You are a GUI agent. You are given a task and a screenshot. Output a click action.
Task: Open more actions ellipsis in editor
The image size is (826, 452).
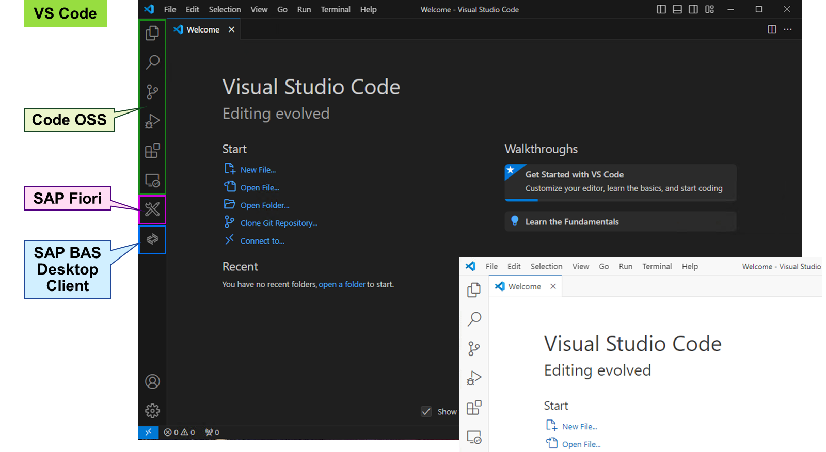788,29
